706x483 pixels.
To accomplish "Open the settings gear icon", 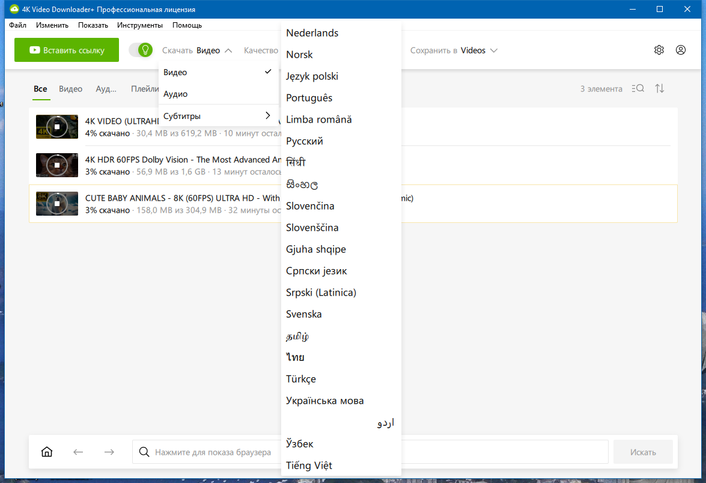I will [659, 50].
